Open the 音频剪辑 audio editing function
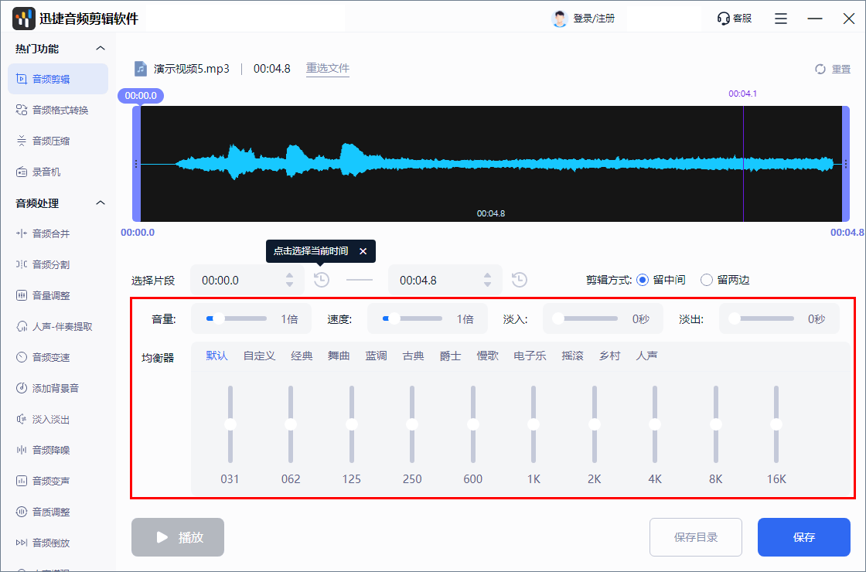The width and height of the screenshot is (866, 572). [58, 79]
